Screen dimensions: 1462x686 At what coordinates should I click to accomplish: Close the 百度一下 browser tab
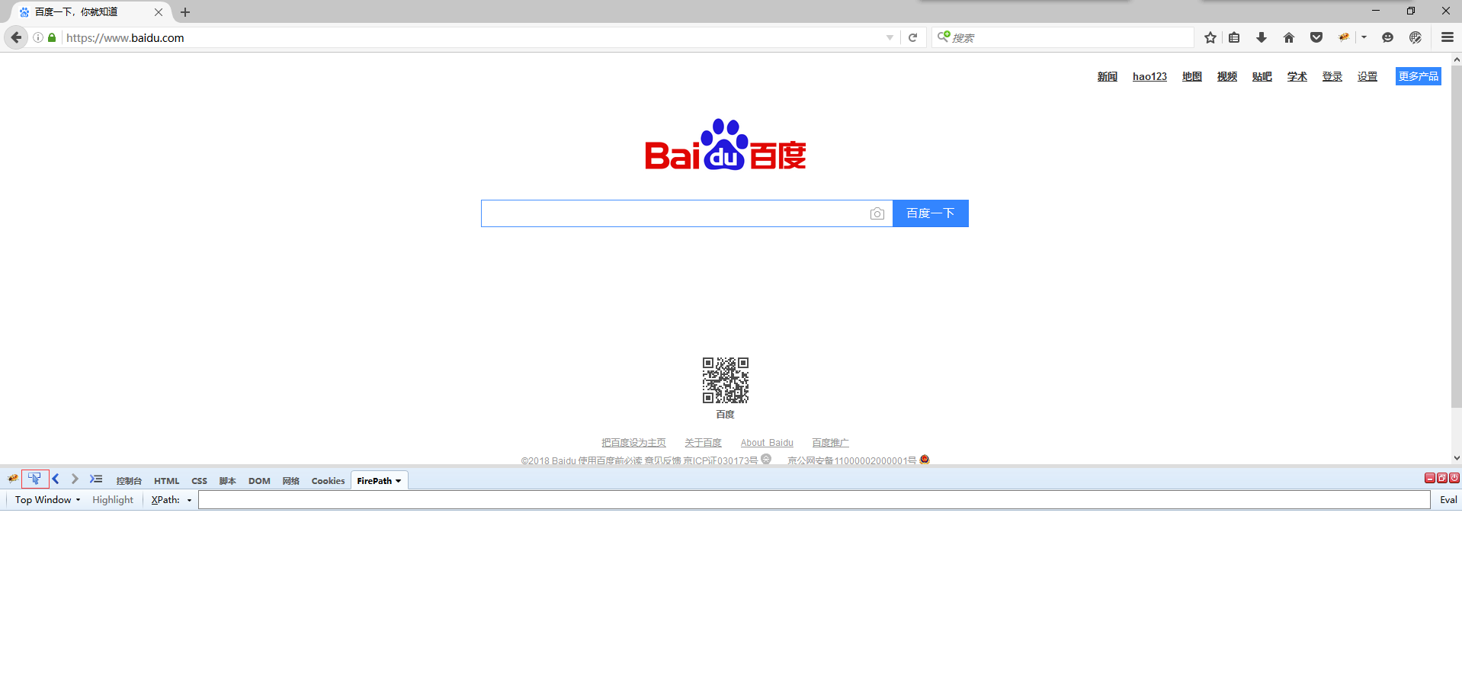click(x=159, y=12)
